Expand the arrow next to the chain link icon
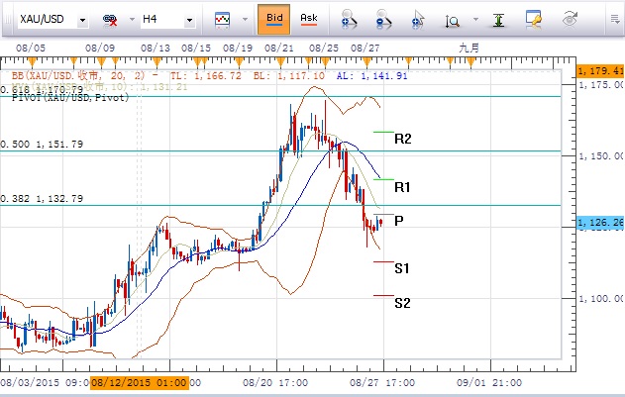625x397 pixels. (132, 19)
